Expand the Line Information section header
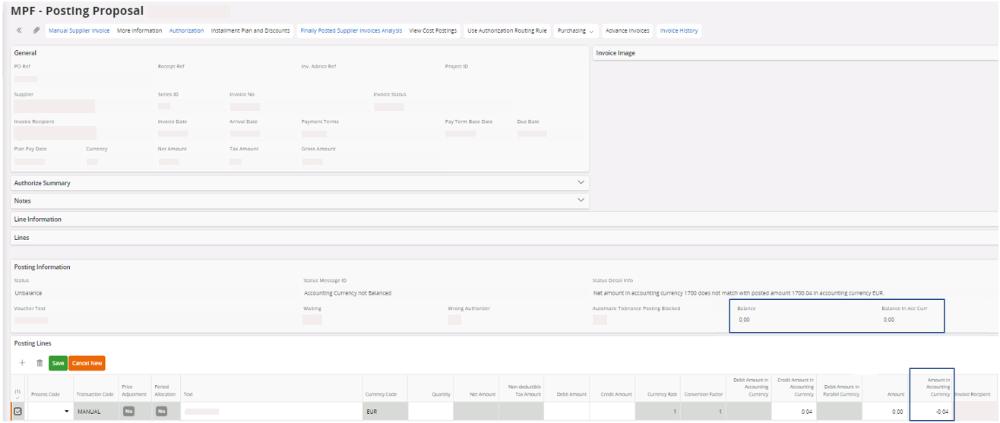This screenshot has width=1000, height=423. [38, 219]
